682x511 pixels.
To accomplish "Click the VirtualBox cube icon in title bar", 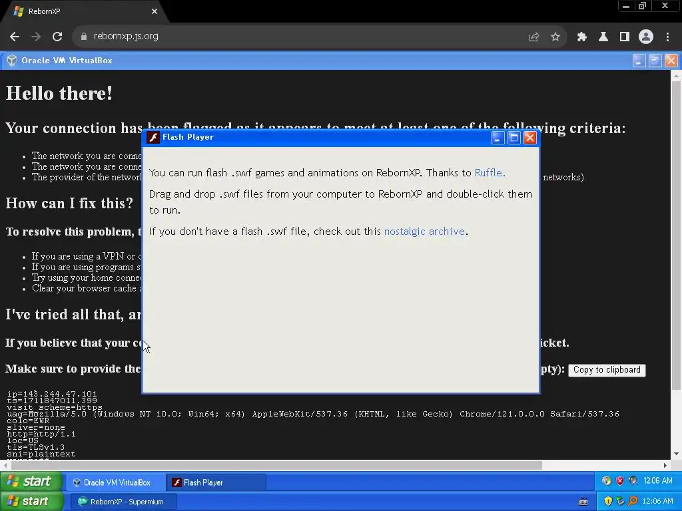I will 12,61.
